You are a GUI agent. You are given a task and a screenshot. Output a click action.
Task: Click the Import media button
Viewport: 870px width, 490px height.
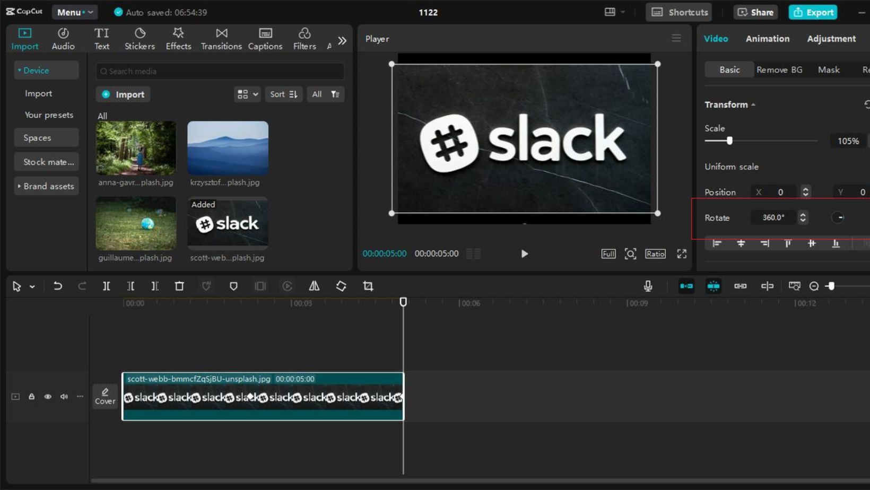pos(123,94)
